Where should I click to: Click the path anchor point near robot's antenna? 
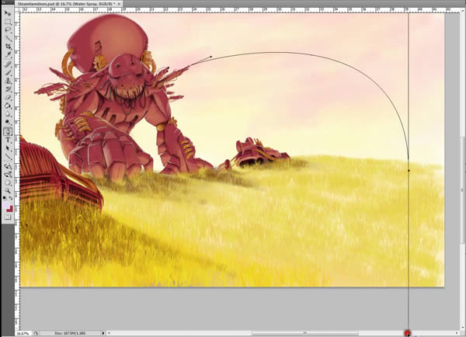pyautogui.click(x=211, y=57)
